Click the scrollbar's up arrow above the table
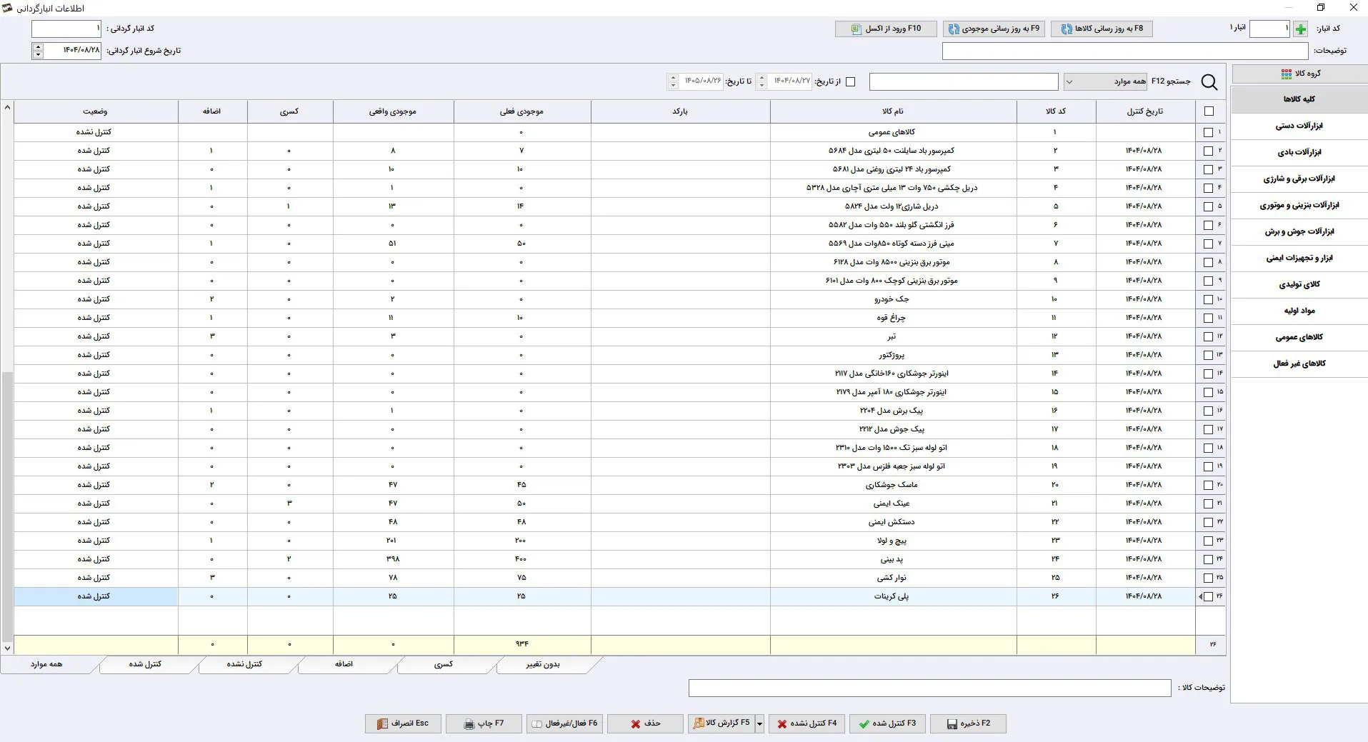This screenshot has width=1368, height=742. (x=7, y=108)
